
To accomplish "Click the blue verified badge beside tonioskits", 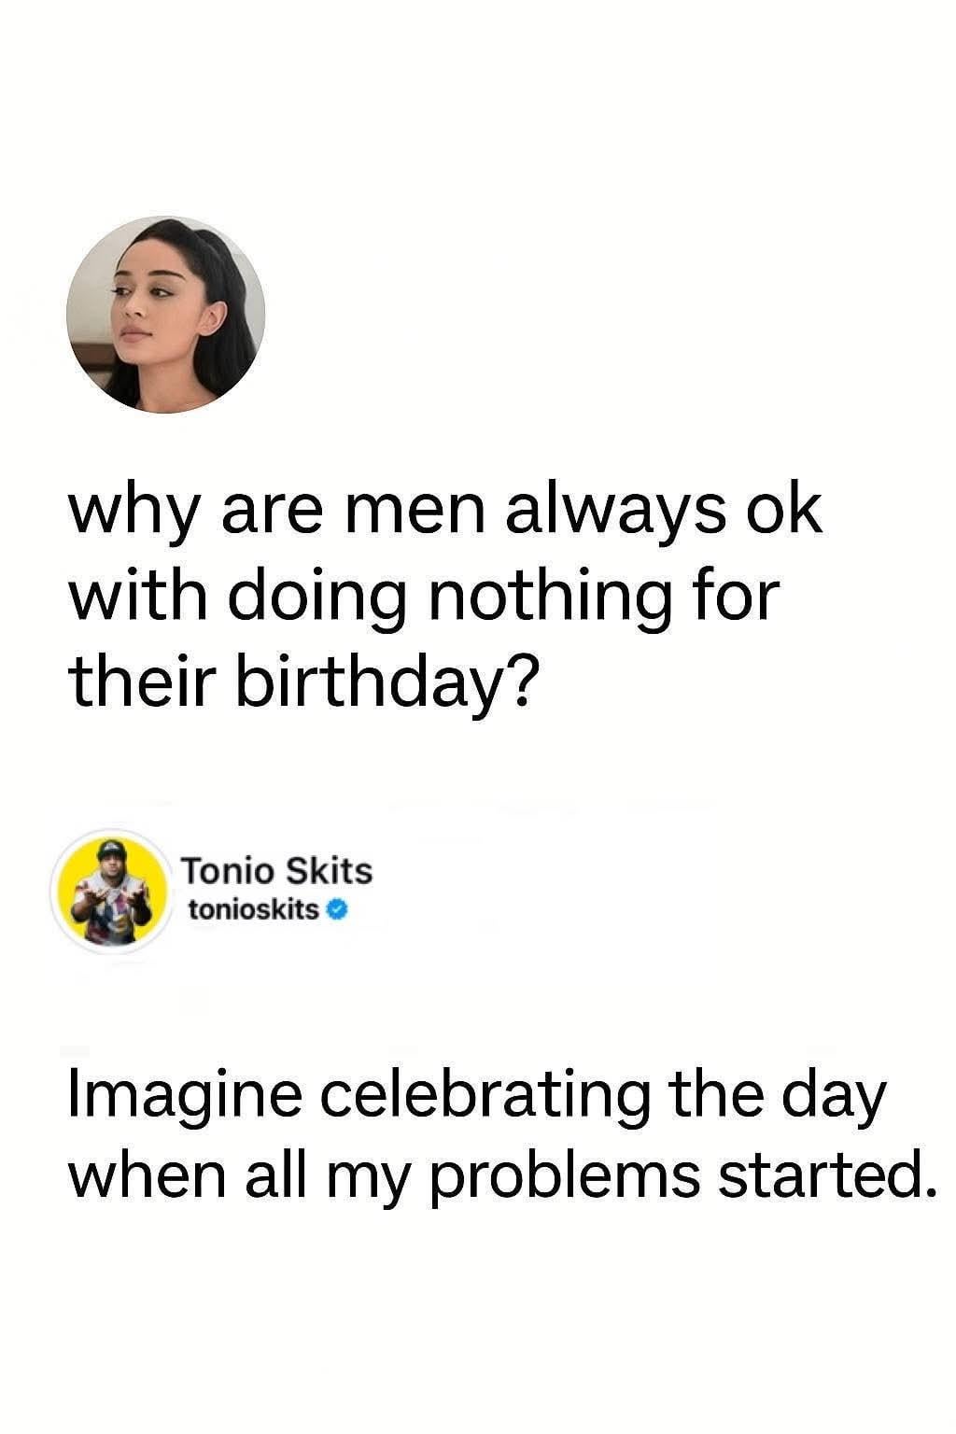I will pyautogui.click(x=338, y=908).
